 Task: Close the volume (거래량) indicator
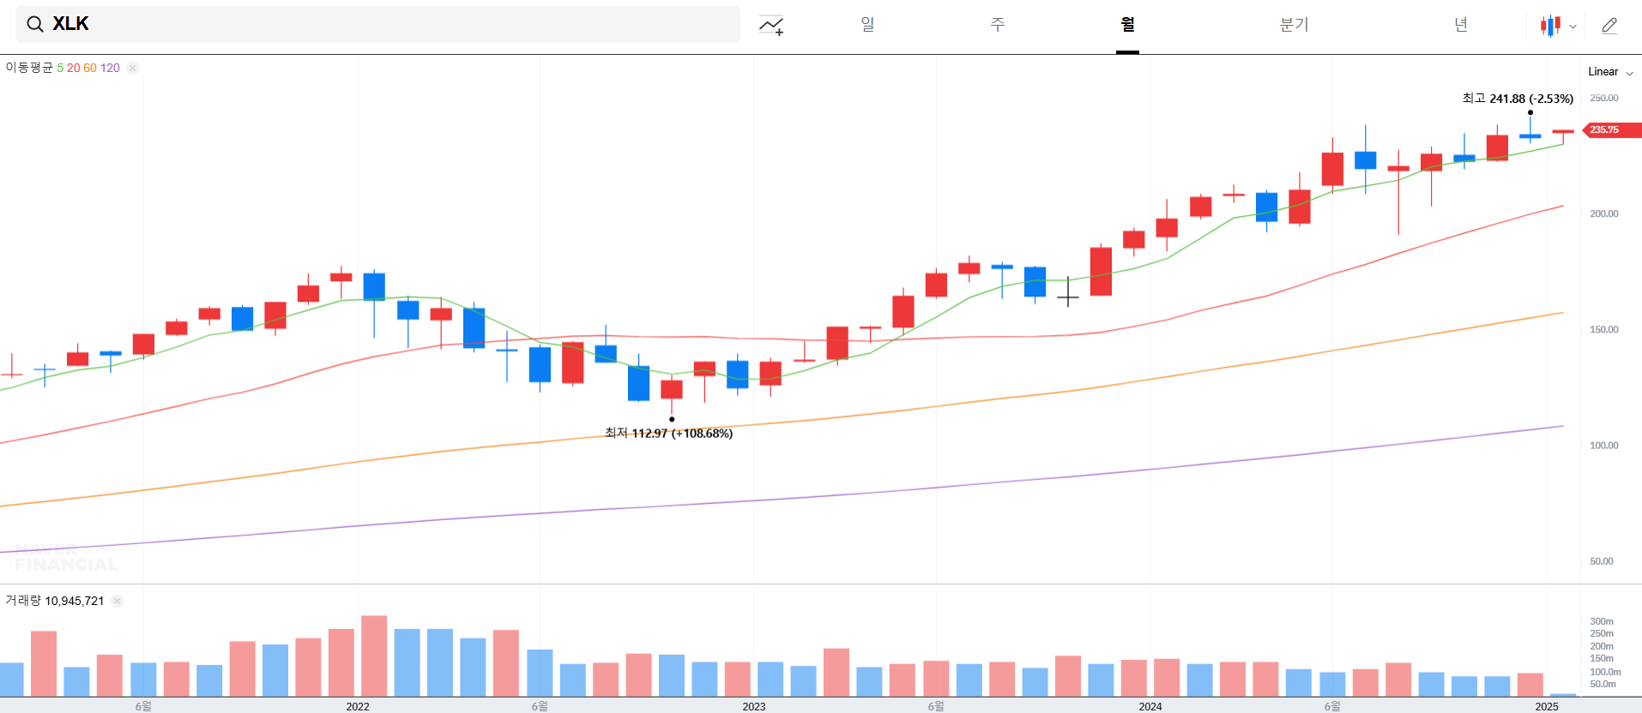point(118,601)
